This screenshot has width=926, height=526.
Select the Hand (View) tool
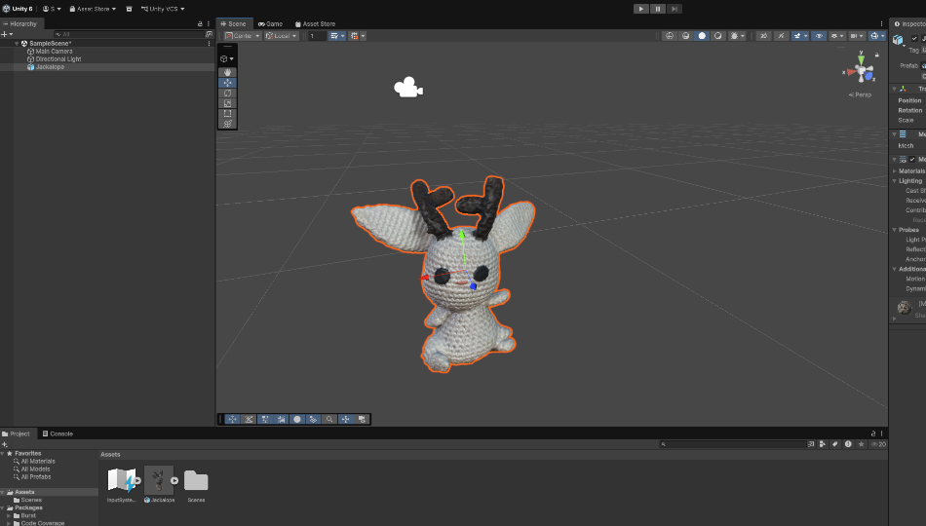[227, 73]
